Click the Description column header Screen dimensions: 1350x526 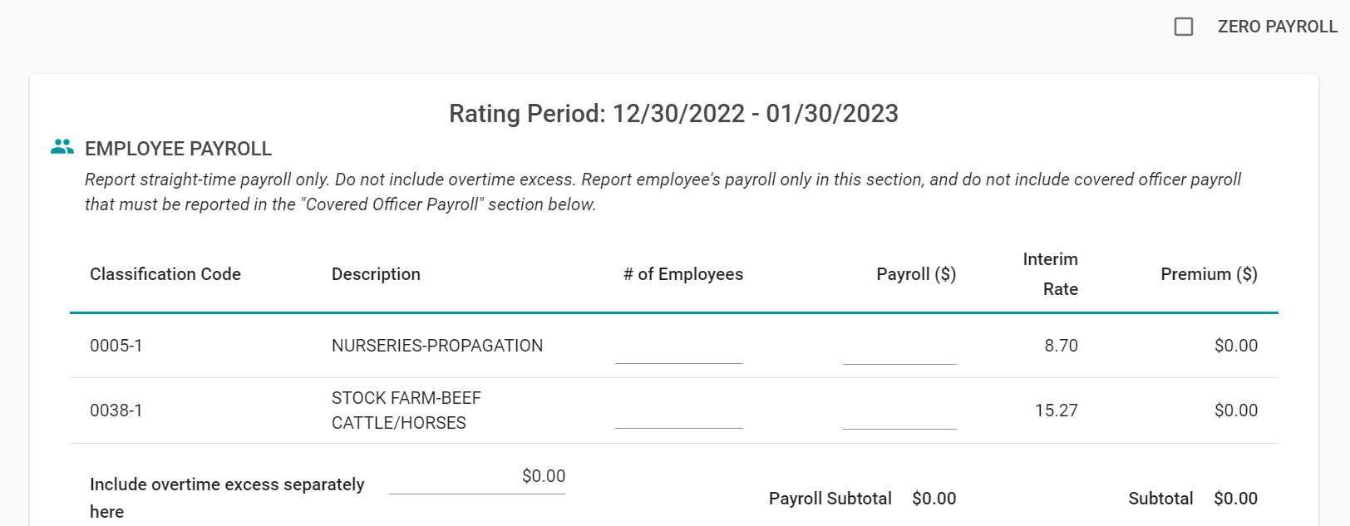376,274
